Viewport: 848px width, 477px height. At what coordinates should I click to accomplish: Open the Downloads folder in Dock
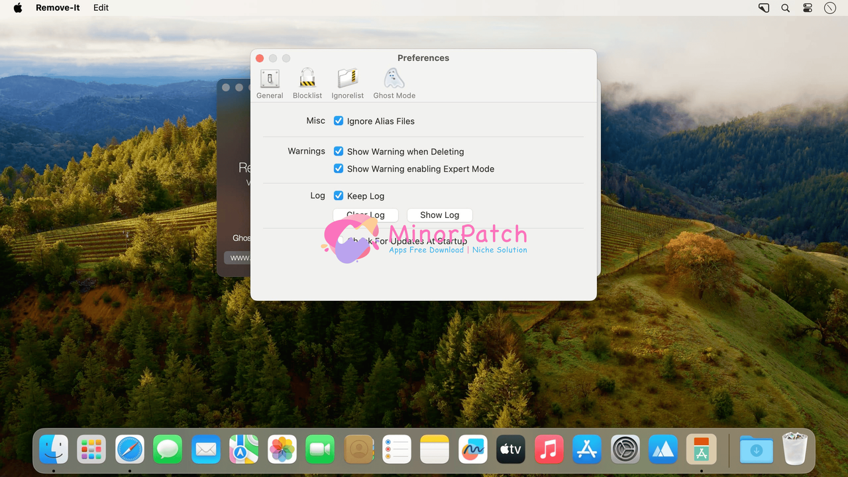pyautogui.click(x=756, y=449)
